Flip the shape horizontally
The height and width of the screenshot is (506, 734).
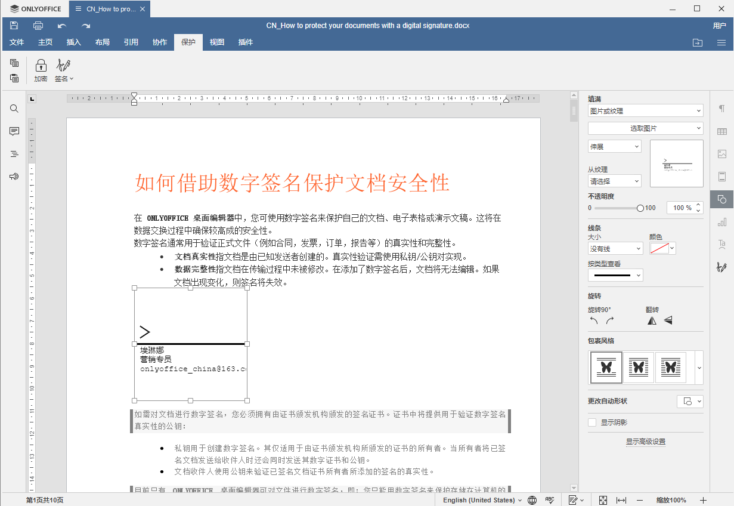[652, 320]
